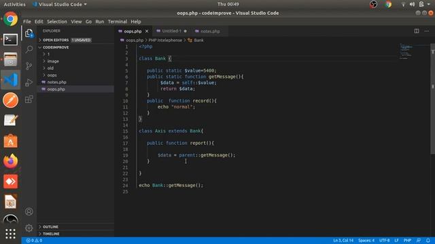Open the clock Thu 00:49 calendar
Screen dimensions: 435x244
tap(228, 4)
